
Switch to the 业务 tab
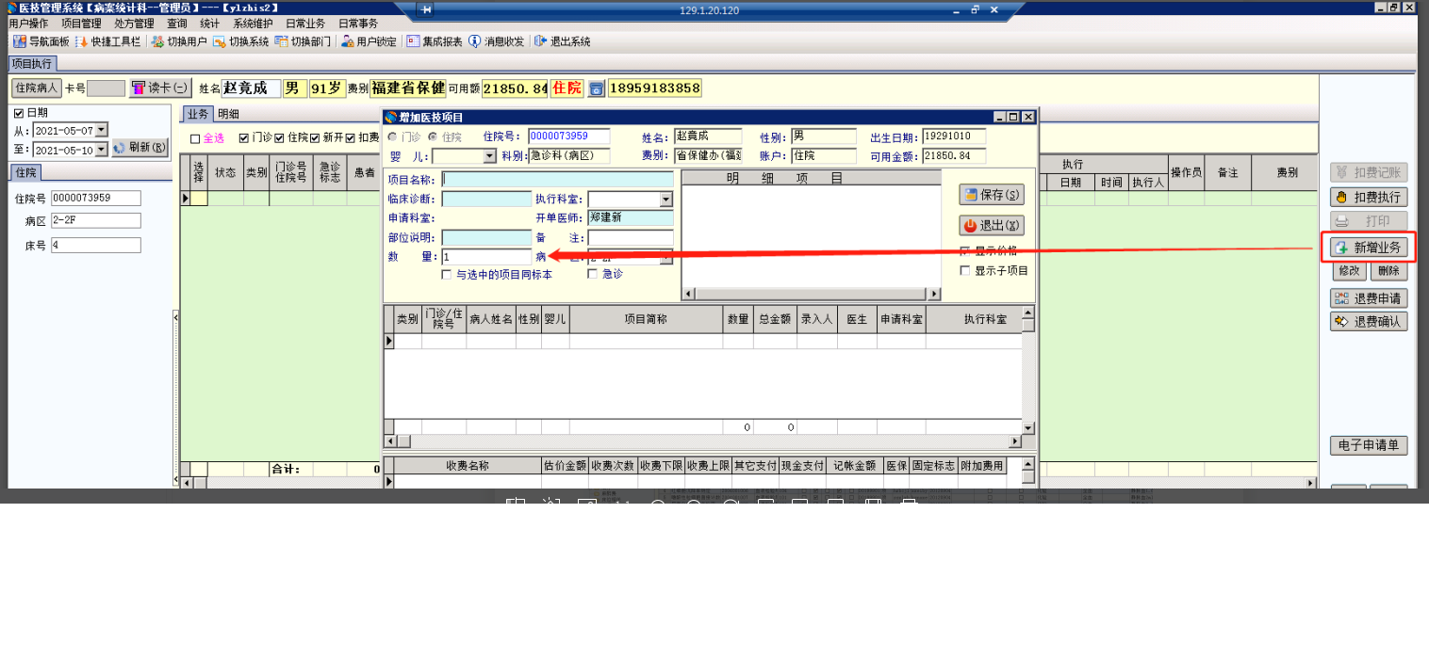pyautogui.click(x=198, y=114)
